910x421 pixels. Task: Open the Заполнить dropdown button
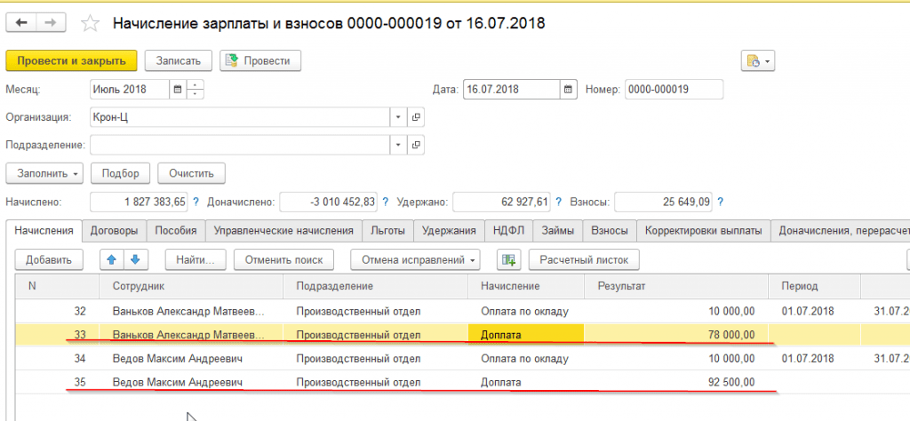pos(44,173)
